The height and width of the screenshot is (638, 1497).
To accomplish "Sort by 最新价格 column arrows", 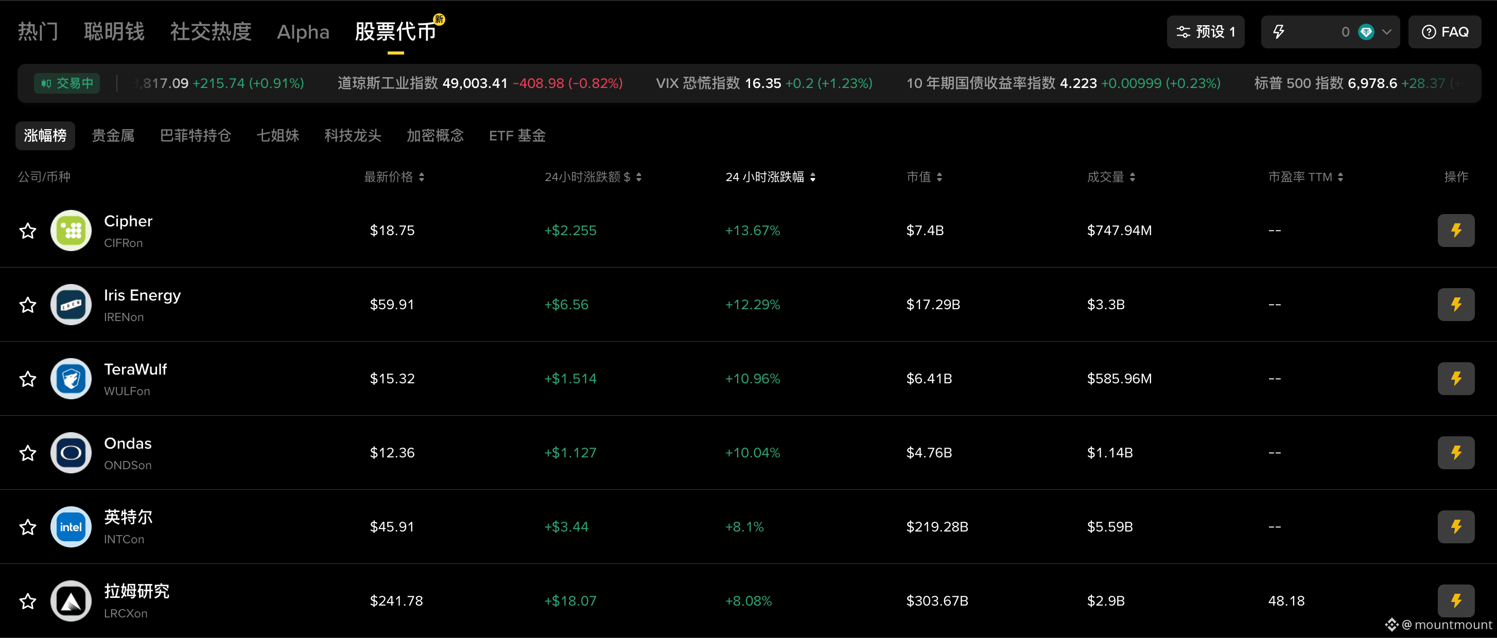I will [x=421, y=176].
